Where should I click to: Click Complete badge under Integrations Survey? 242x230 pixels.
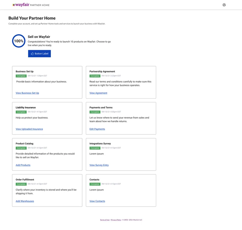[95, 148]
